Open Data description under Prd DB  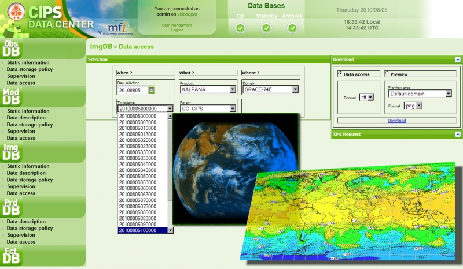coord(26,221)
